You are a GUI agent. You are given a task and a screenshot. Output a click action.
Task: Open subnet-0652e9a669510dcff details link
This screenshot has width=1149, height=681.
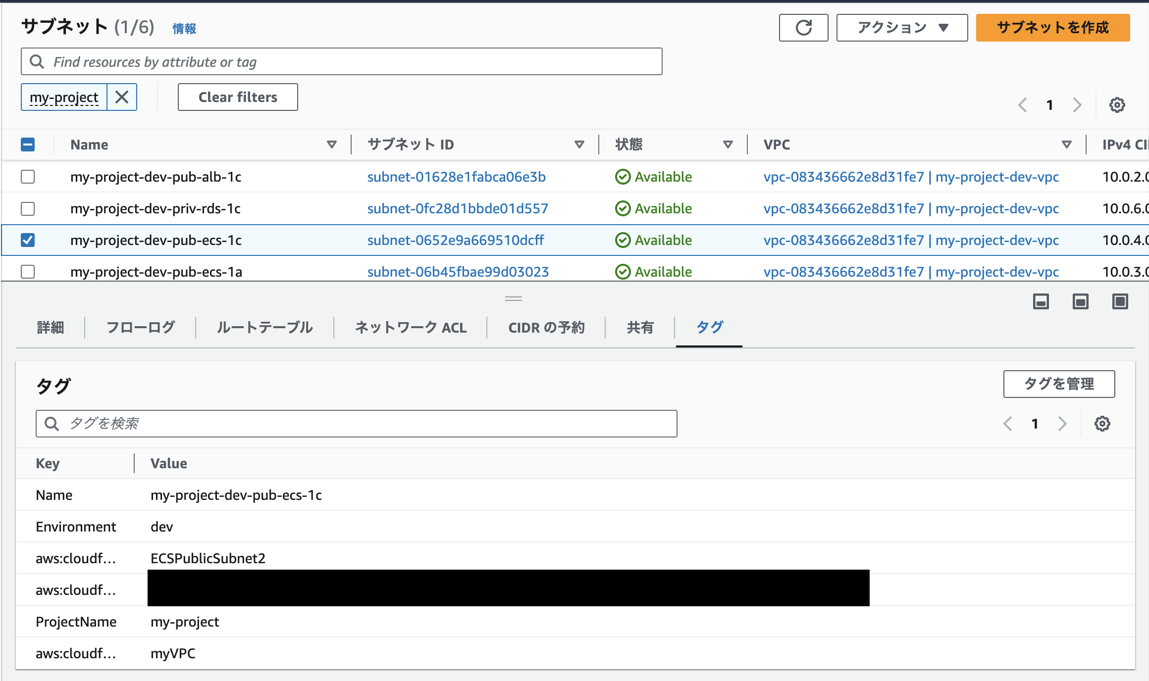click(456, 240)
